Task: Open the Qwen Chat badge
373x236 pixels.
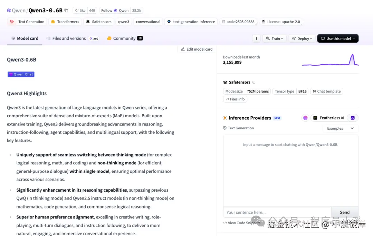Action: click(21, 74)
